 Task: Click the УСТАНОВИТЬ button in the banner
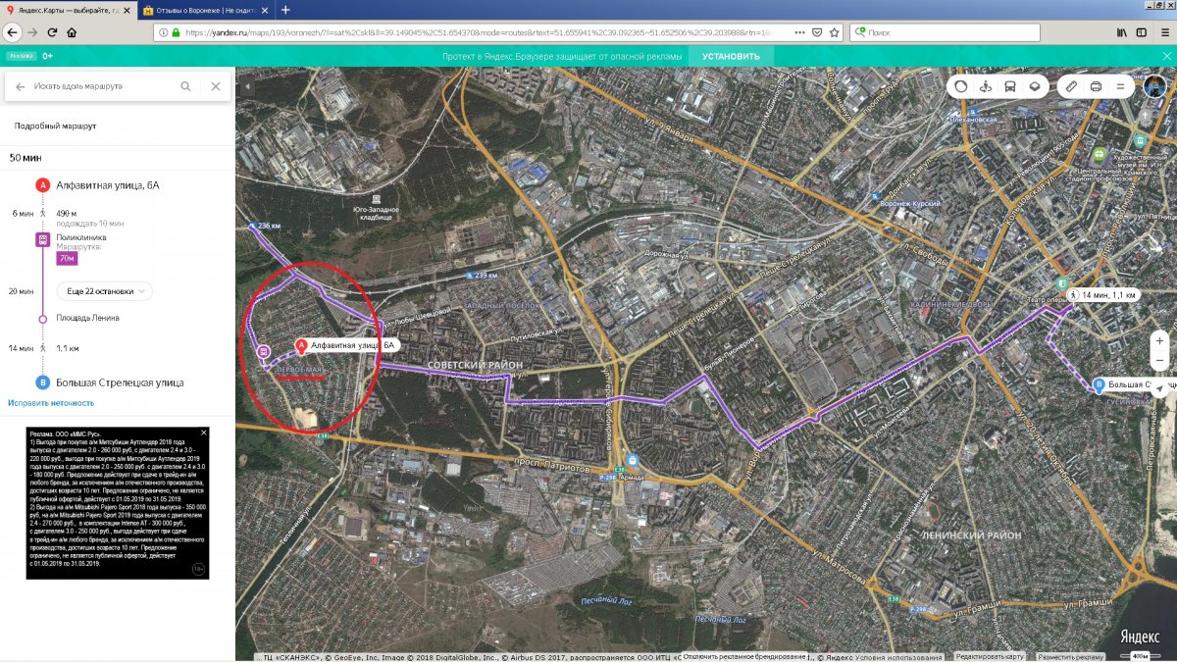point(731,57)
